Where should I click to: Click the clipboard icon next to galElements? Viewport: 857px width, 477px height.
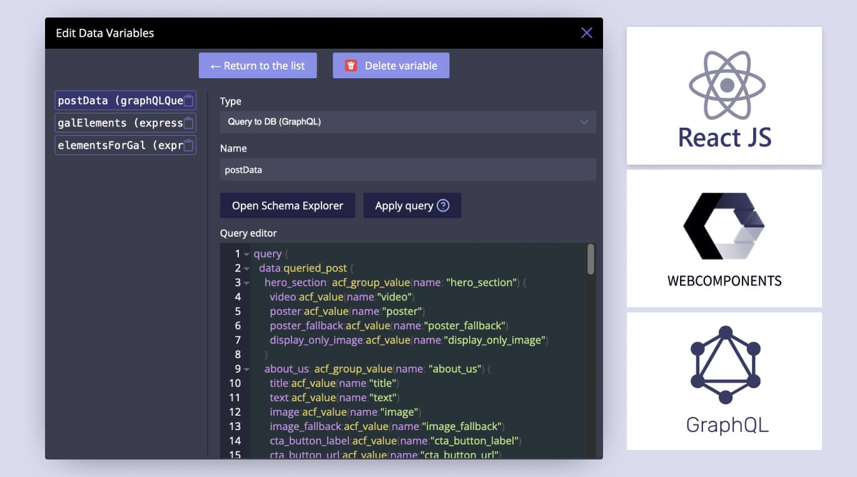pos(188,123)
